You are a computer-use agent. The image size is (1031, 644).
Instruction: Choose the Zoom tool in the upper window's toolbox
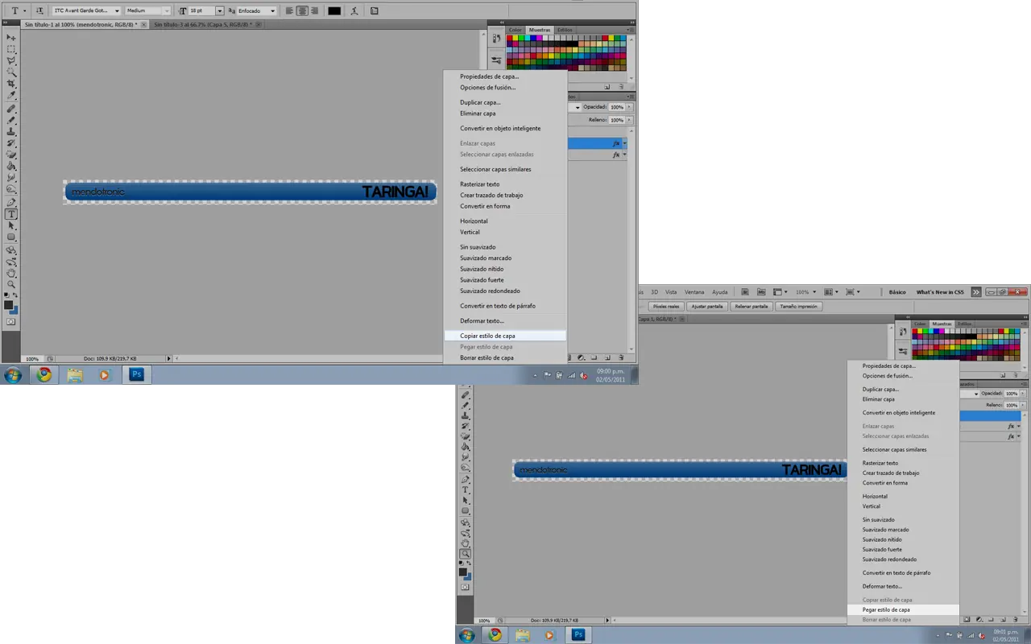[11, 284]
